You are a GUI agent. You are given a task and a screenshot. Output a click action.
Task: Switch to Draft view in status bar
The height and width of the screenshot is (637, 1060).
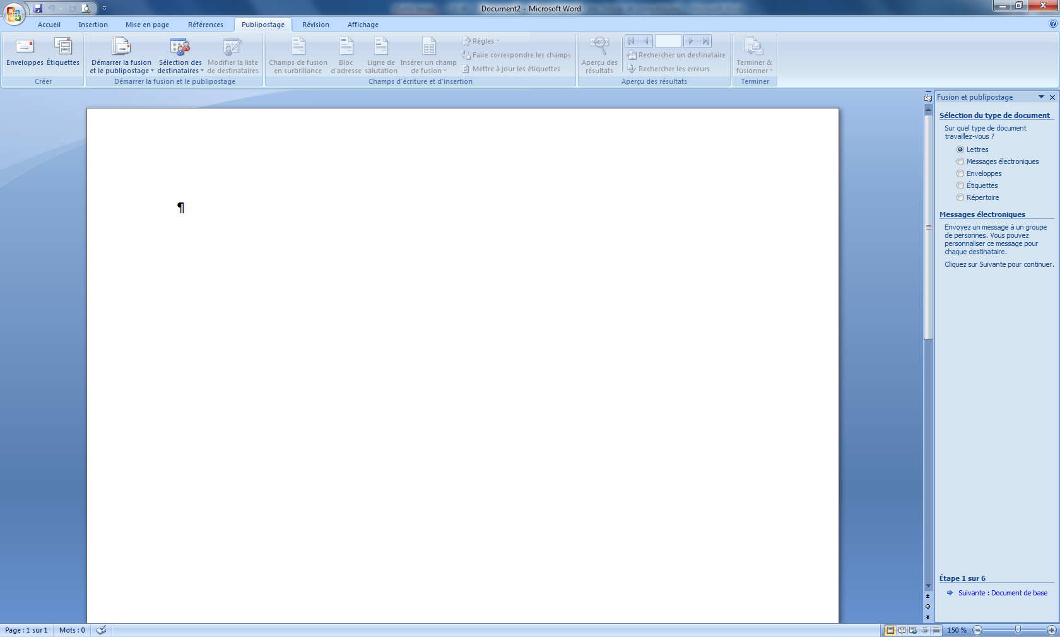click(x=936, y=630)
